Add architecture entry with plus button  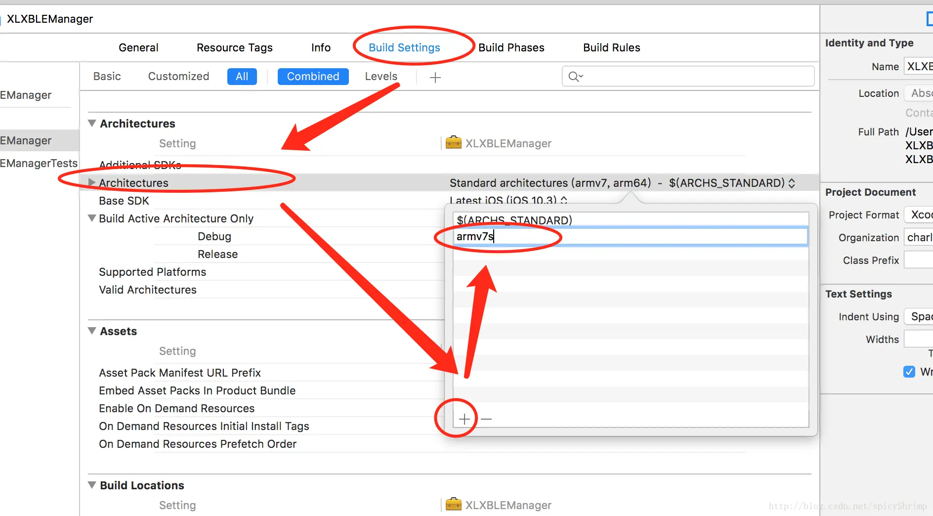click(464, 419)
